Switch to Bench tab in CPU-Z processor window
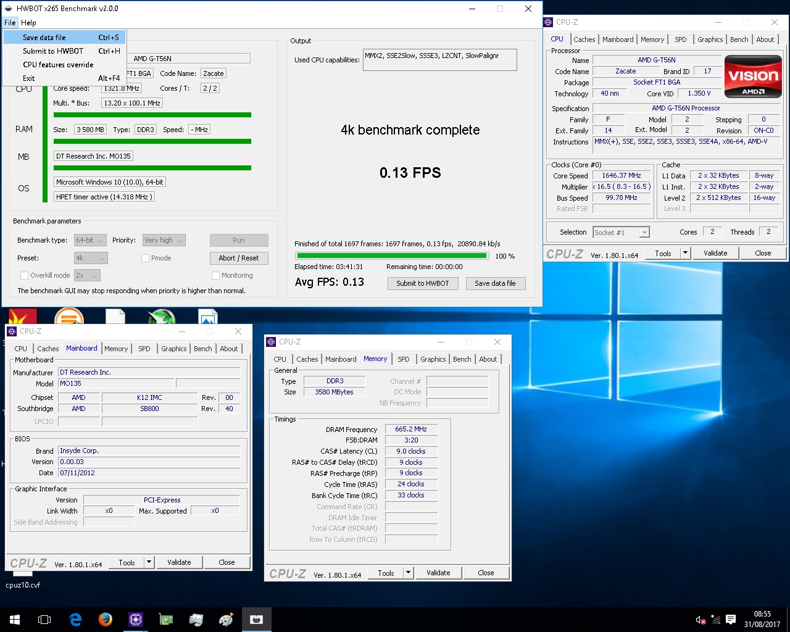The image size is (790, 632). pos(739,39)
